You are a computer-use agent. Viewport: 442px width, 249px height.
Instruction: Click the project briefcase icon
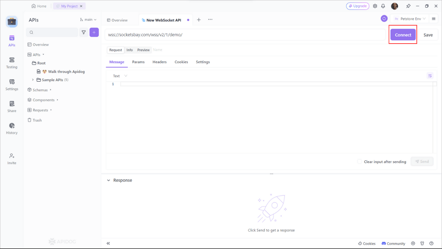(12, 21)
